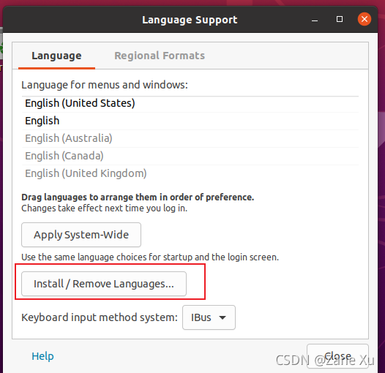
Task: Click the 'Language for menus and windows' label
Action: tap(105, 85)
